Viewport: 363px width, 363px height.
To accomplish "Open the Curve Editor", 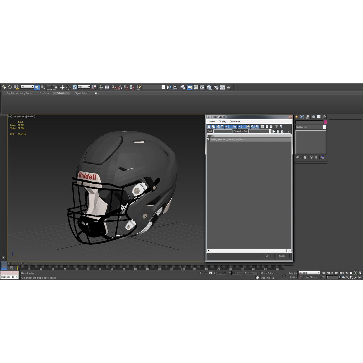I will [x=196, y=87].
